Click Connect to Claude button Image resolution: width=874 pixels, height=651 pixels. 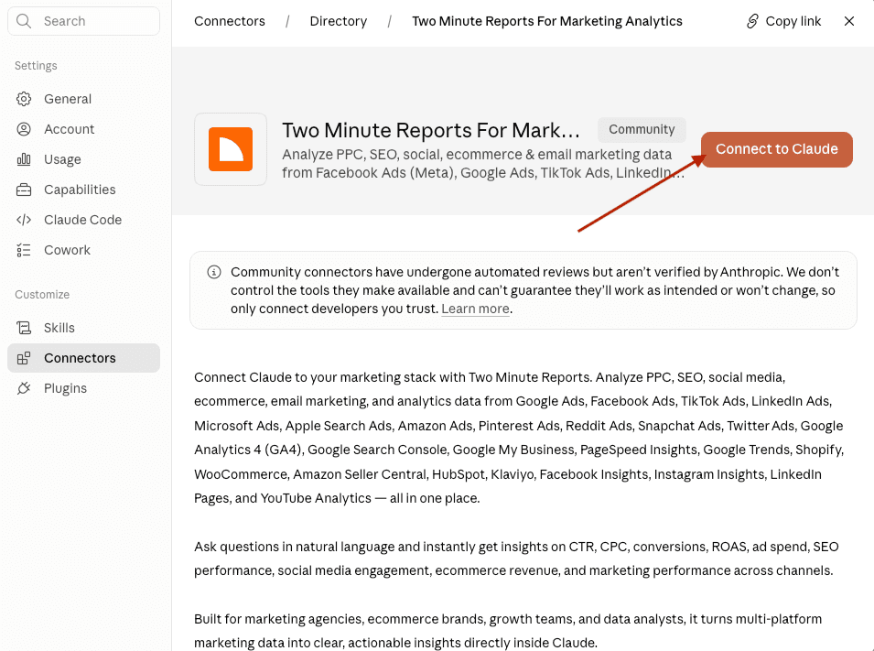[776, 149]
